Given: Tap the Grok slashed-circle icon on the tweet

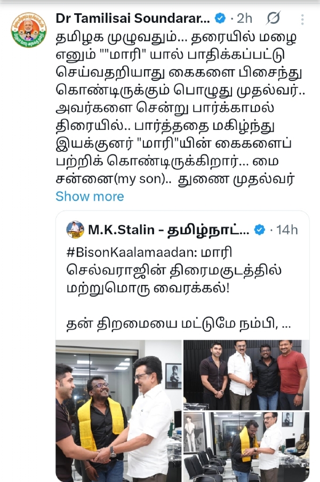Looking at the screenshot, I should pyautogui.click(x=273, y=18).
